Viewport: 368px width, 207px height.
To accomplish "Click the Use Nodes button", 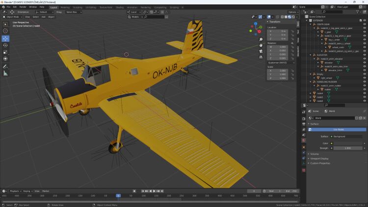I will pos(338,129).
